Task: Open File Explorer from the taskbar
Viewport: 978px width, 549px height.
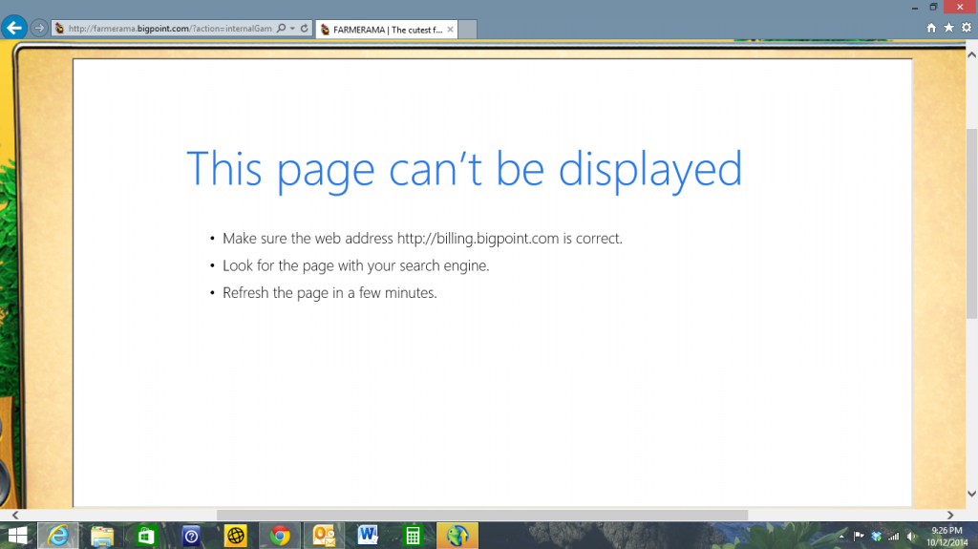Action: click(101, 536)
